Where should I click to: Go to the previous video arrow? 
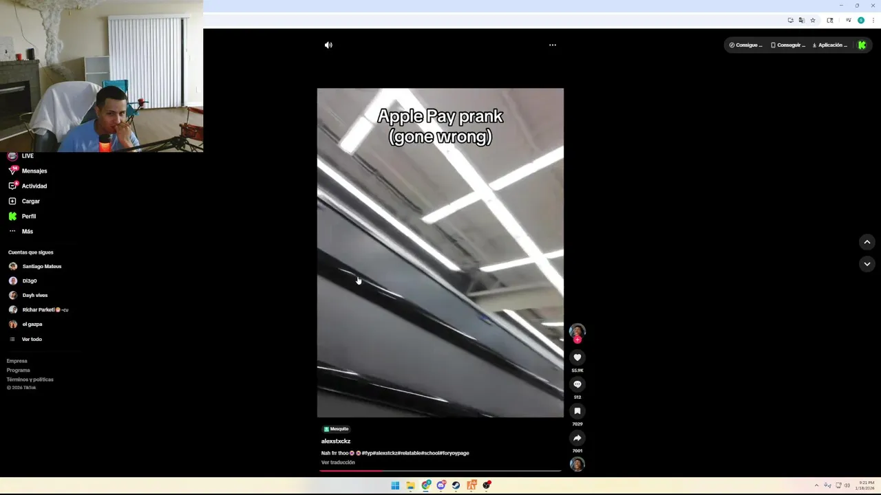pyautogui.click(x=867, y=242)
